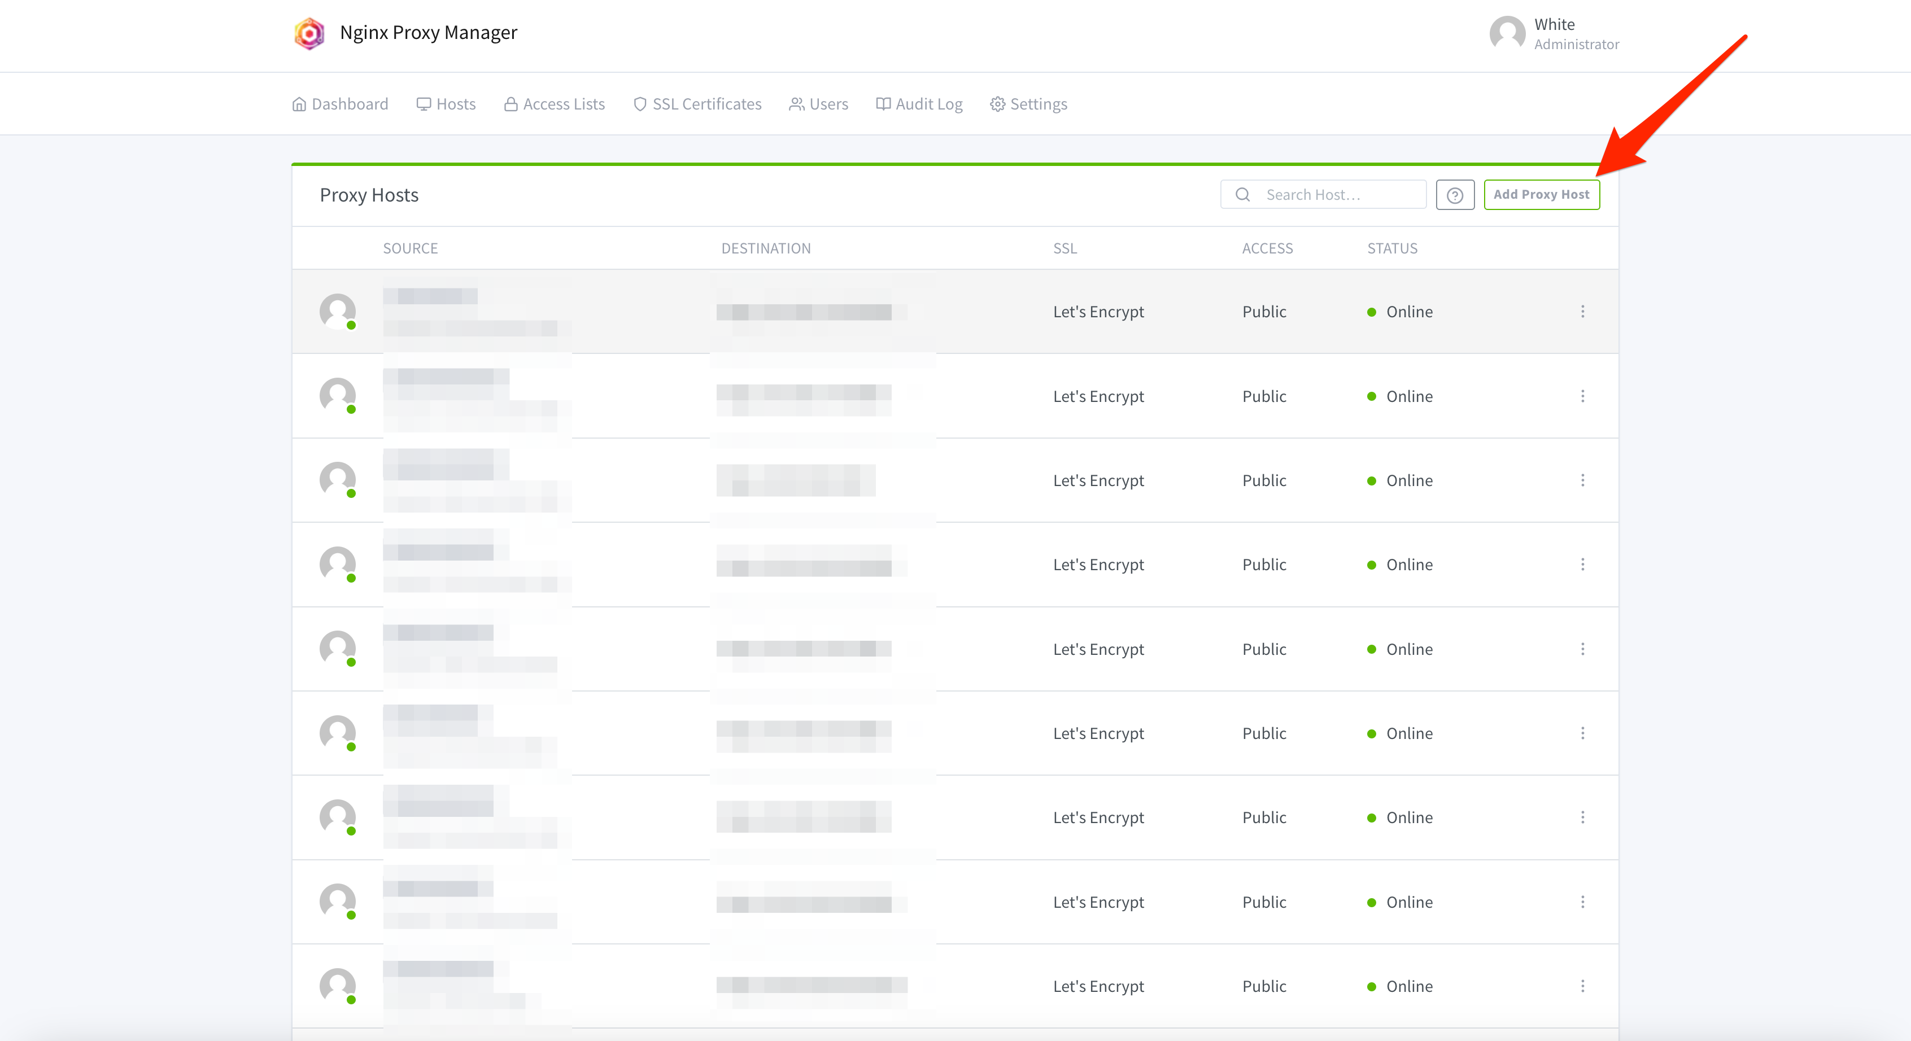This screenshot has height=1041, width=1911.
Task: Click the White administrator avatar icon
Action: 1507,33
